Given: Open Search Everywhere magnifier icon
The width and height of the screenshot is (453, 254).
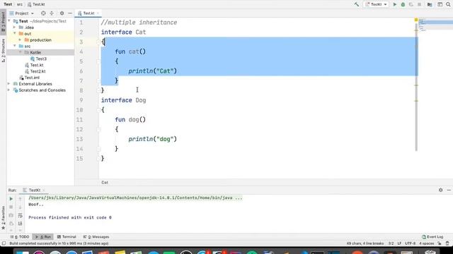Looking at the screenshot, I should coord(448,4).
